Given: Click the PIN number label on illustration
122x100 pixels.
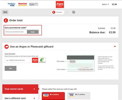Looking at the screenshot, I should coord(60,61).
